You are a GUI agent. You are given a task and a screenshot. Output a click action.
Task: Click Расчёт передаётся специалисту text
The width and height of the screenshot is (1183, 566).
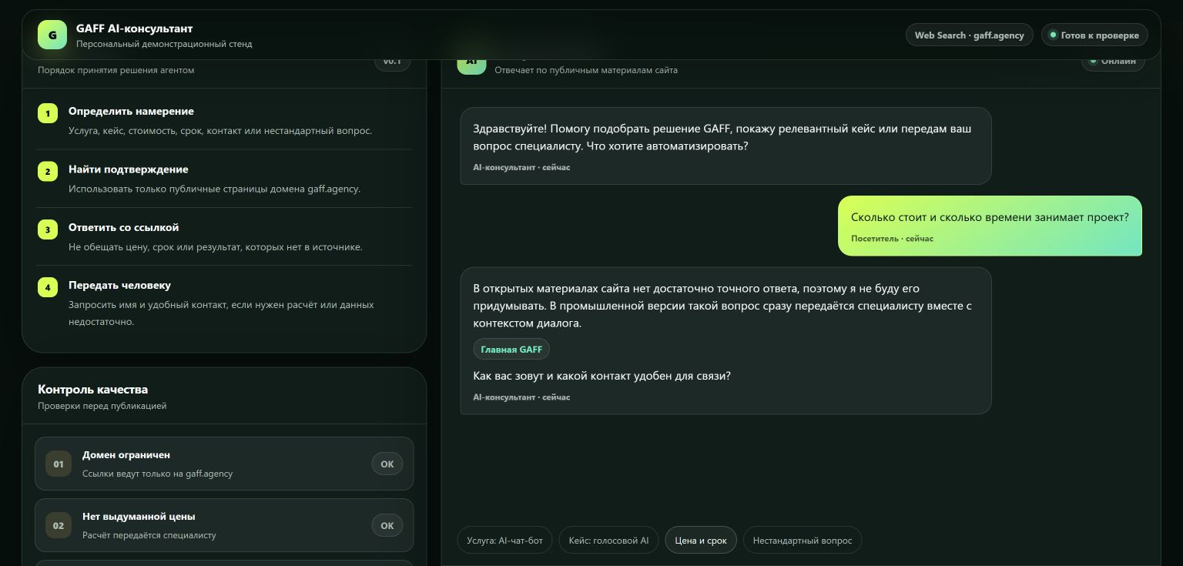coord(149,535)
